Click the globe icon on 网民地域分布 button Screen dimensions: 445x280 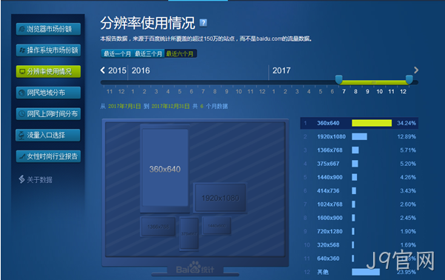22,93
